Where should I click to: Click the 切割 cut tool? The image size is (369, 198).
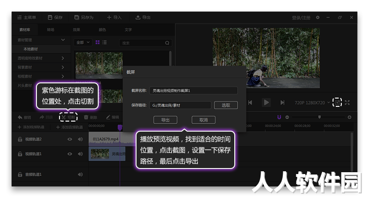click(x=68, y=117)
